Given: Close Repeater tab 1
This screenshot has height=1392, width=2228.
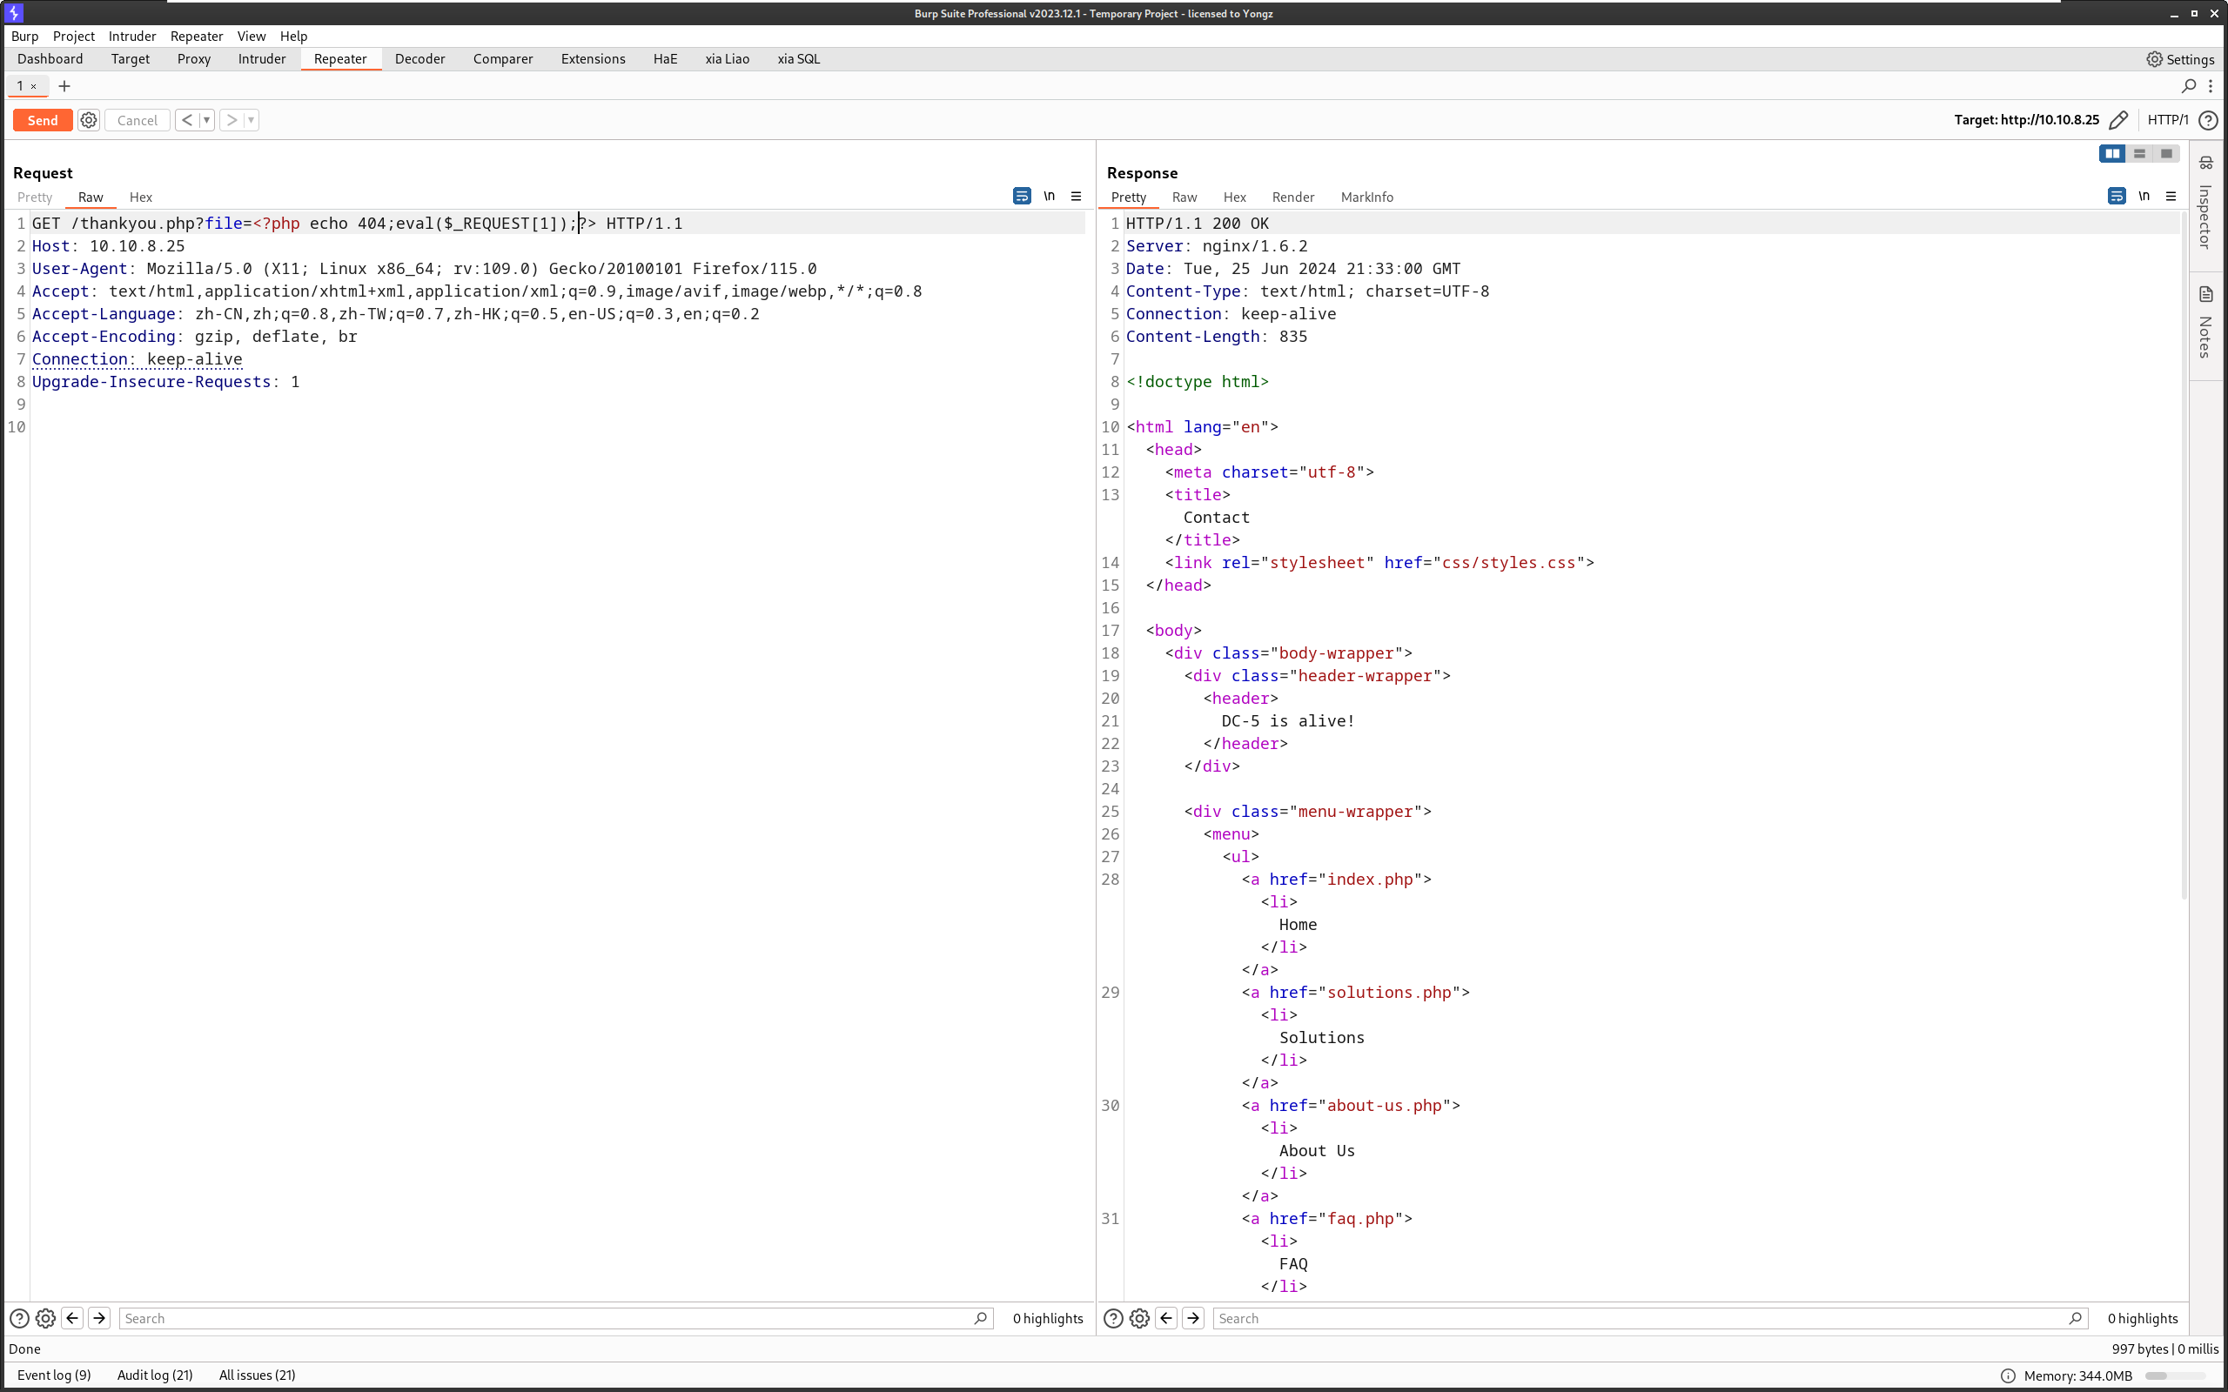Looking at the screenshot, I should pyautogui.click(x=33, y=86).
